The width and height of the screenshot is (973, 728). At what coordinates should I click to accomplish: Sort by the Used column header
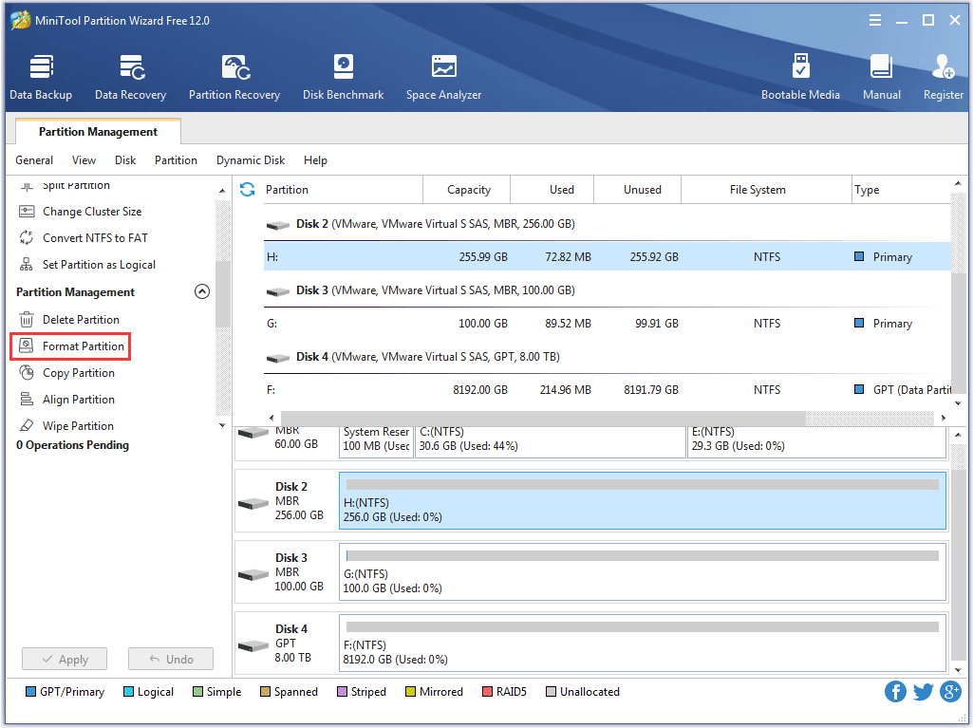pyautogui.click(x=552, y=189)
